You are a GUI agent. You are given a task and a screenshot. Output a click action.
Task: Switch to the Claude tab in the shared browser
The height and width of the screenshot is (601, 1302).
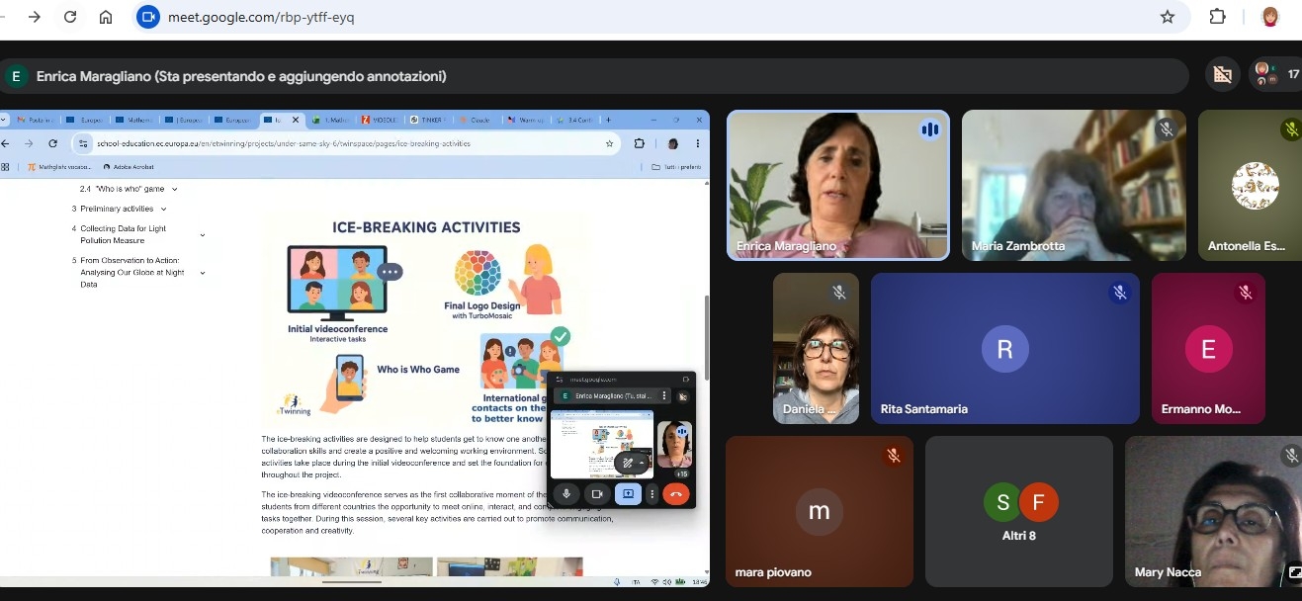477,120
